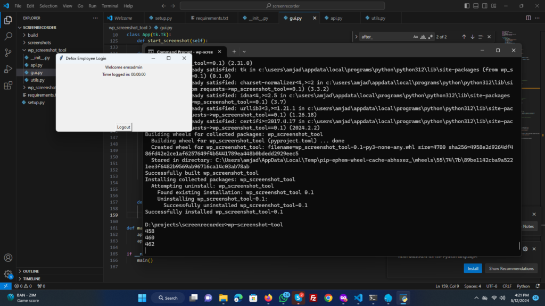Open new tab dropdown in Command Prompt
This screenshot has height=306, width=545.
244,52
